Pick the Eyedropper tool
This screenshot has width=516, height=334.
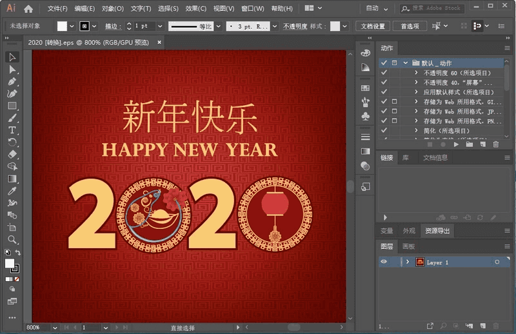coord(12,191)
